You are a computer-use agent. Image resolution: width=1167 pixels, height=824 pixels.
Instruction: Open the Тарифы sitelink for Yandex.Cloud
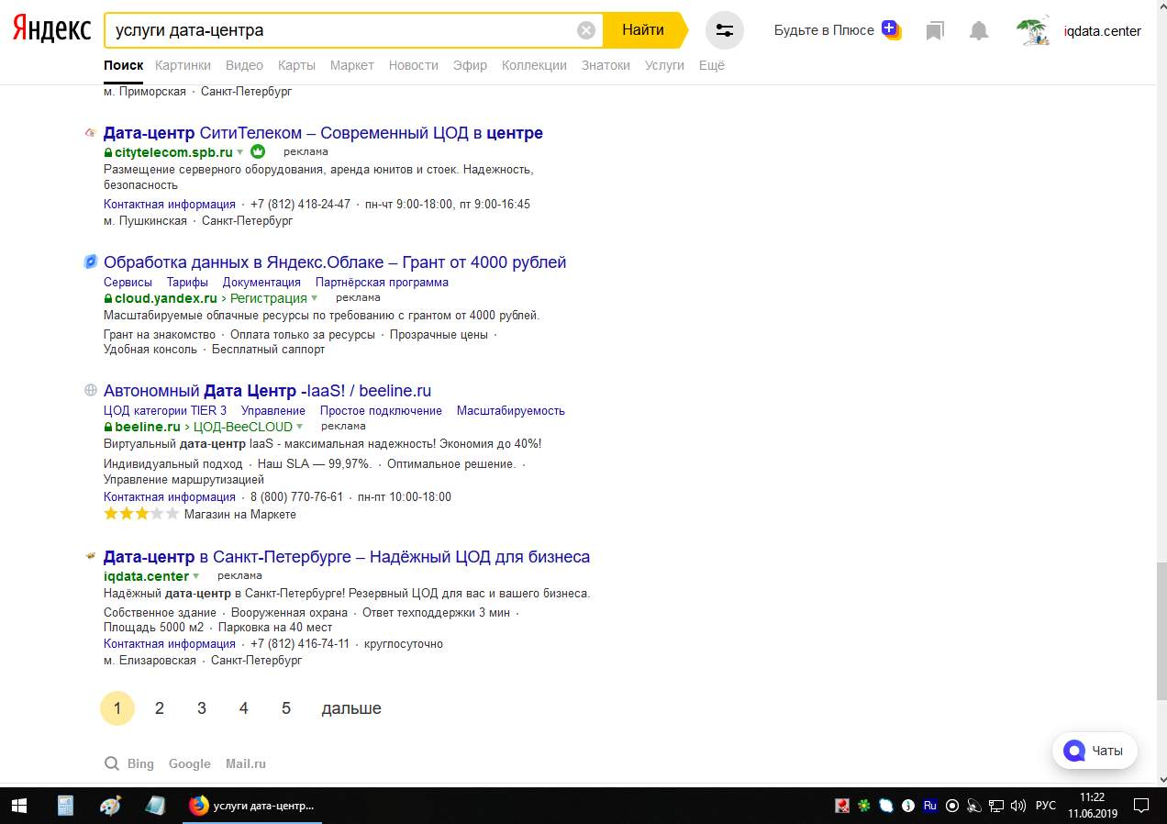click(187, 282)
